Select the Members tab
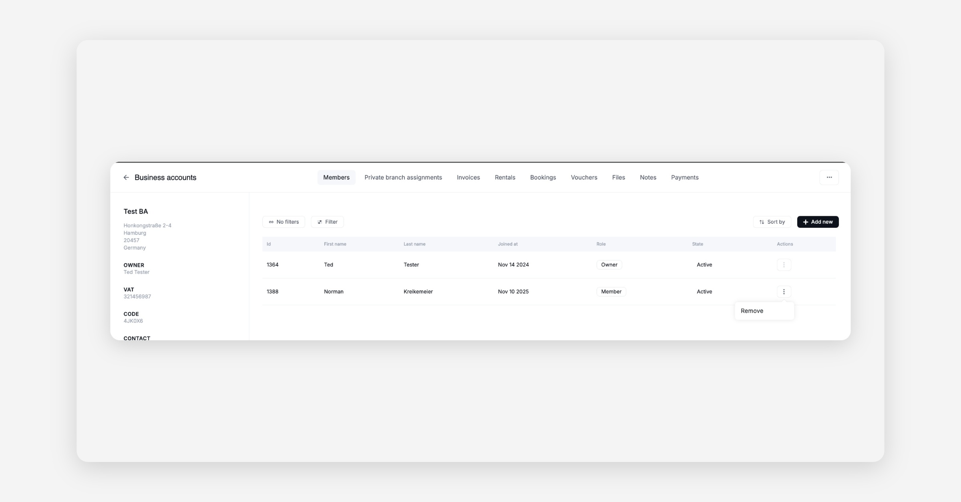This screenshot has height=502, width=961. 336,177
